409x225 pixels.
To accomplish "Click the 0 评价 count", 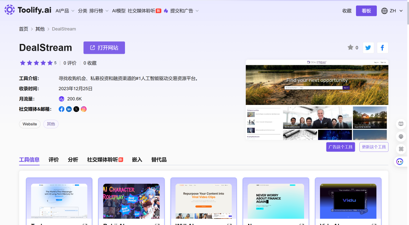I will (70, 63).
